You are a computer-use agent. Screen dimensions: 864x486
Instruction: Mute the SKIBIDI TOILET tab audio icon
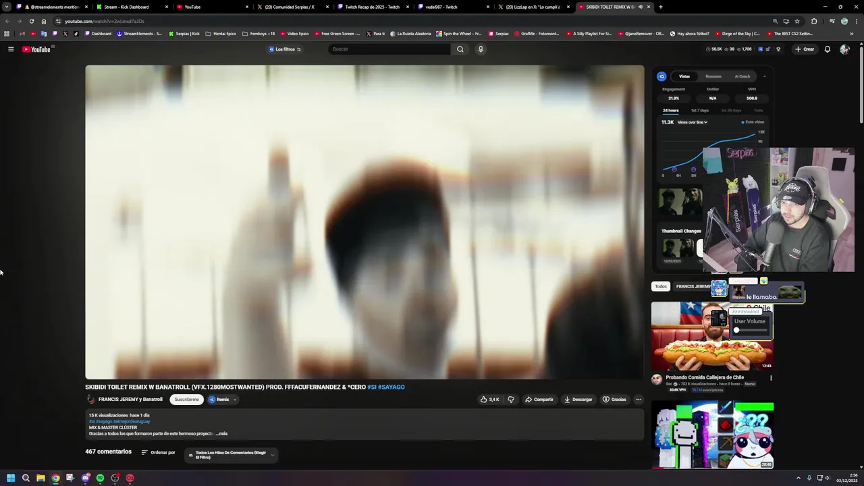(641, 7)
